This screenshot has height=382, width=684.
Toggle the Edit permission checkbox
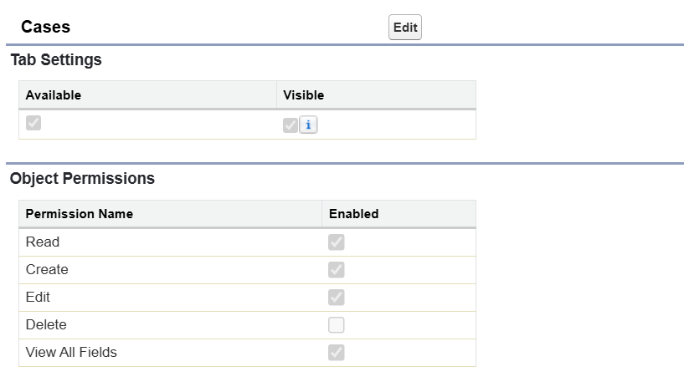click(x=337, y=298)
